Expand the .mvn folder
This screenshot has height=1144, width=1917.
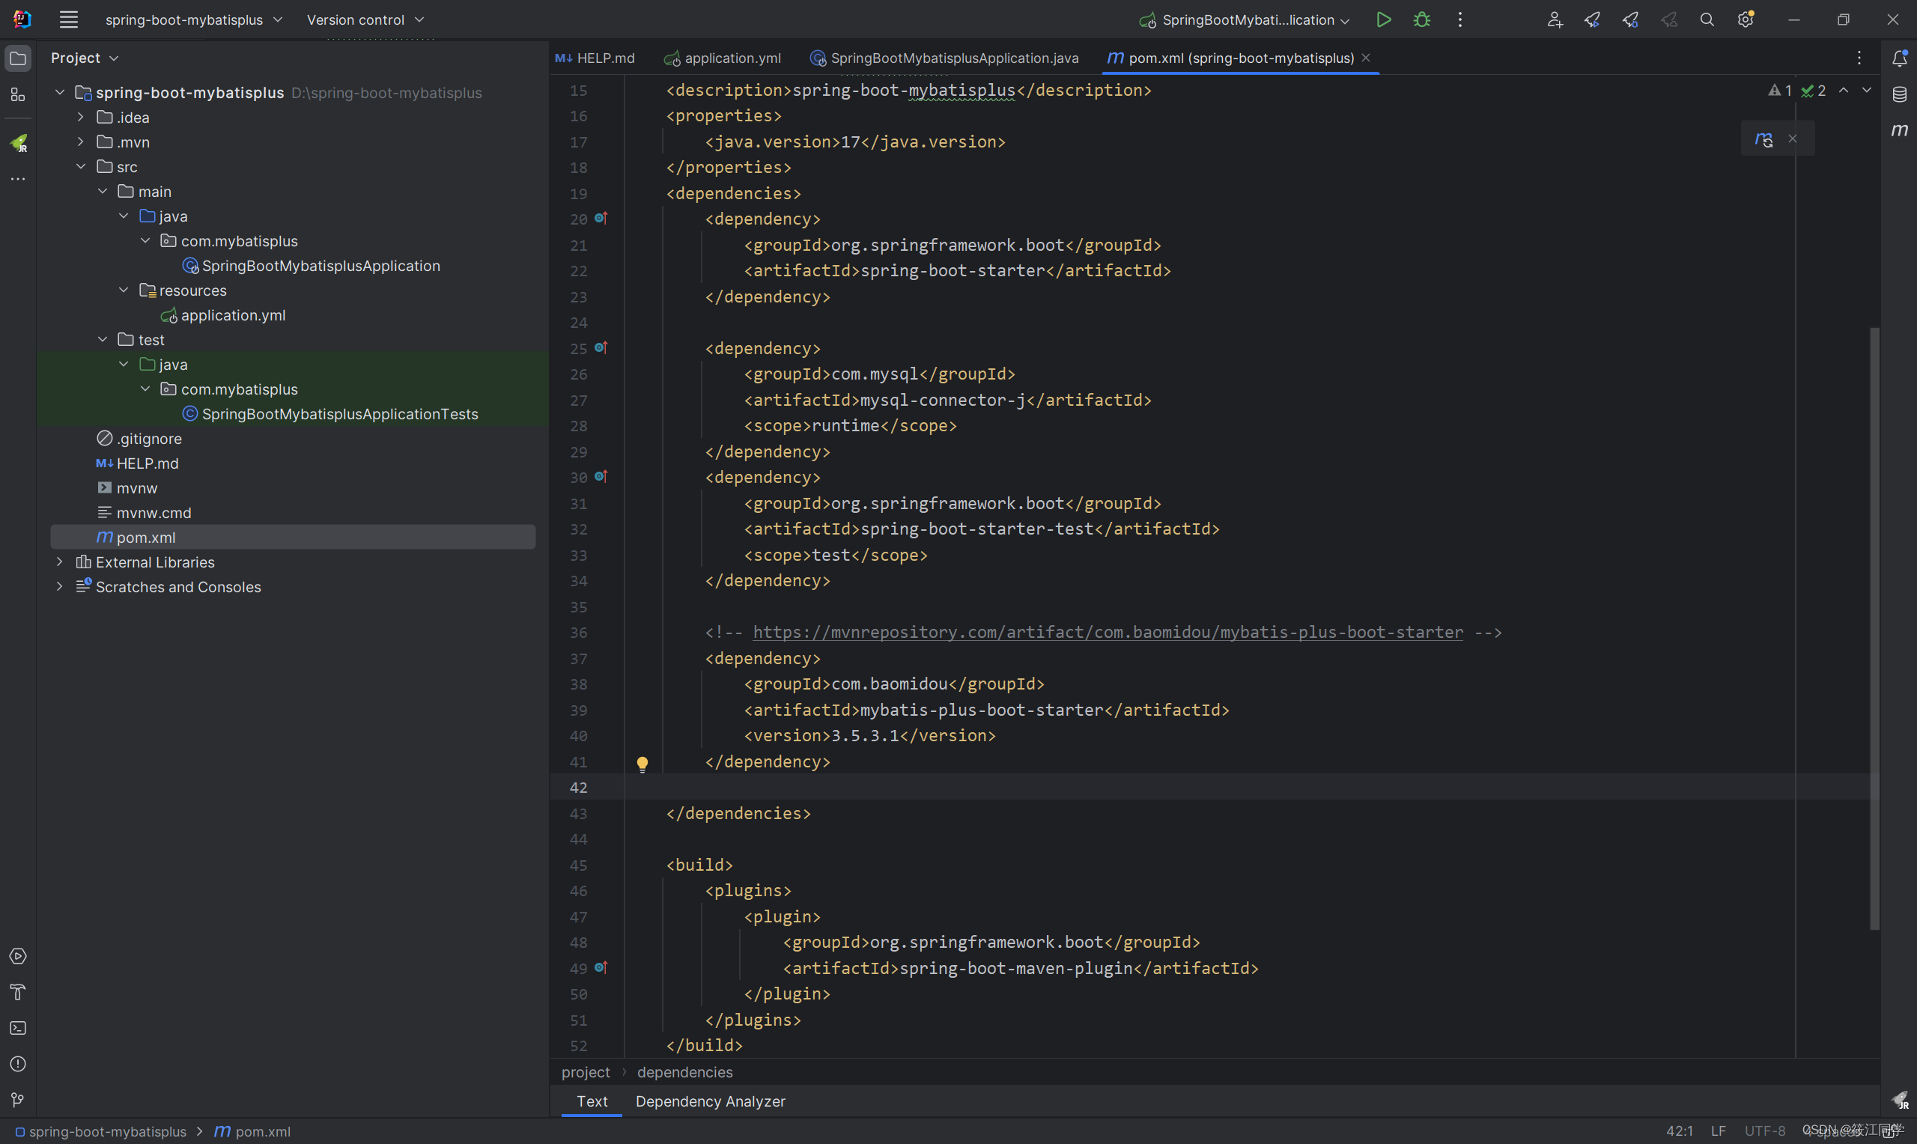point(80,142)
